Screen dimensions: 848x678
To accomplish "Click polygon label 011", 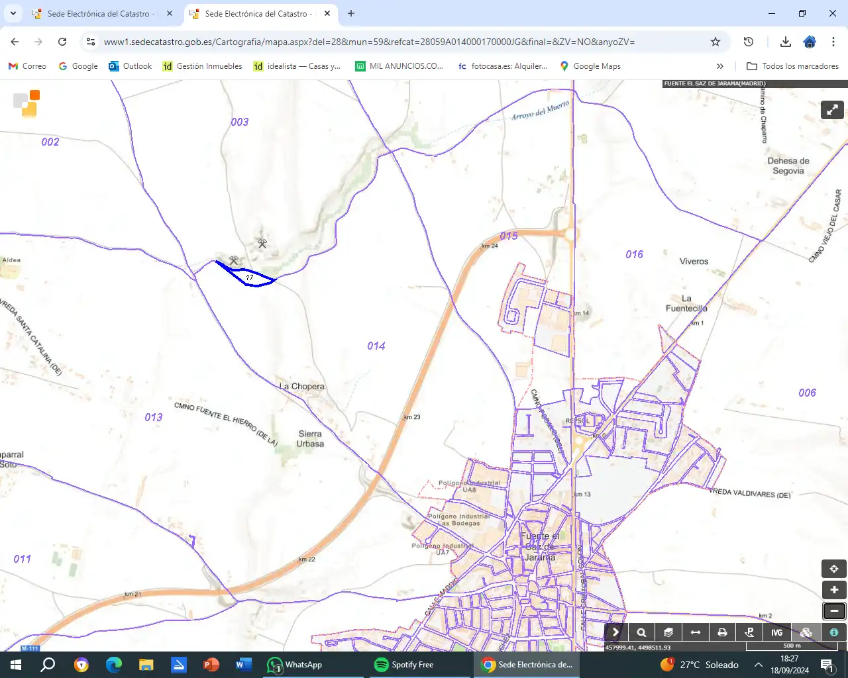I will coord(23,559).
